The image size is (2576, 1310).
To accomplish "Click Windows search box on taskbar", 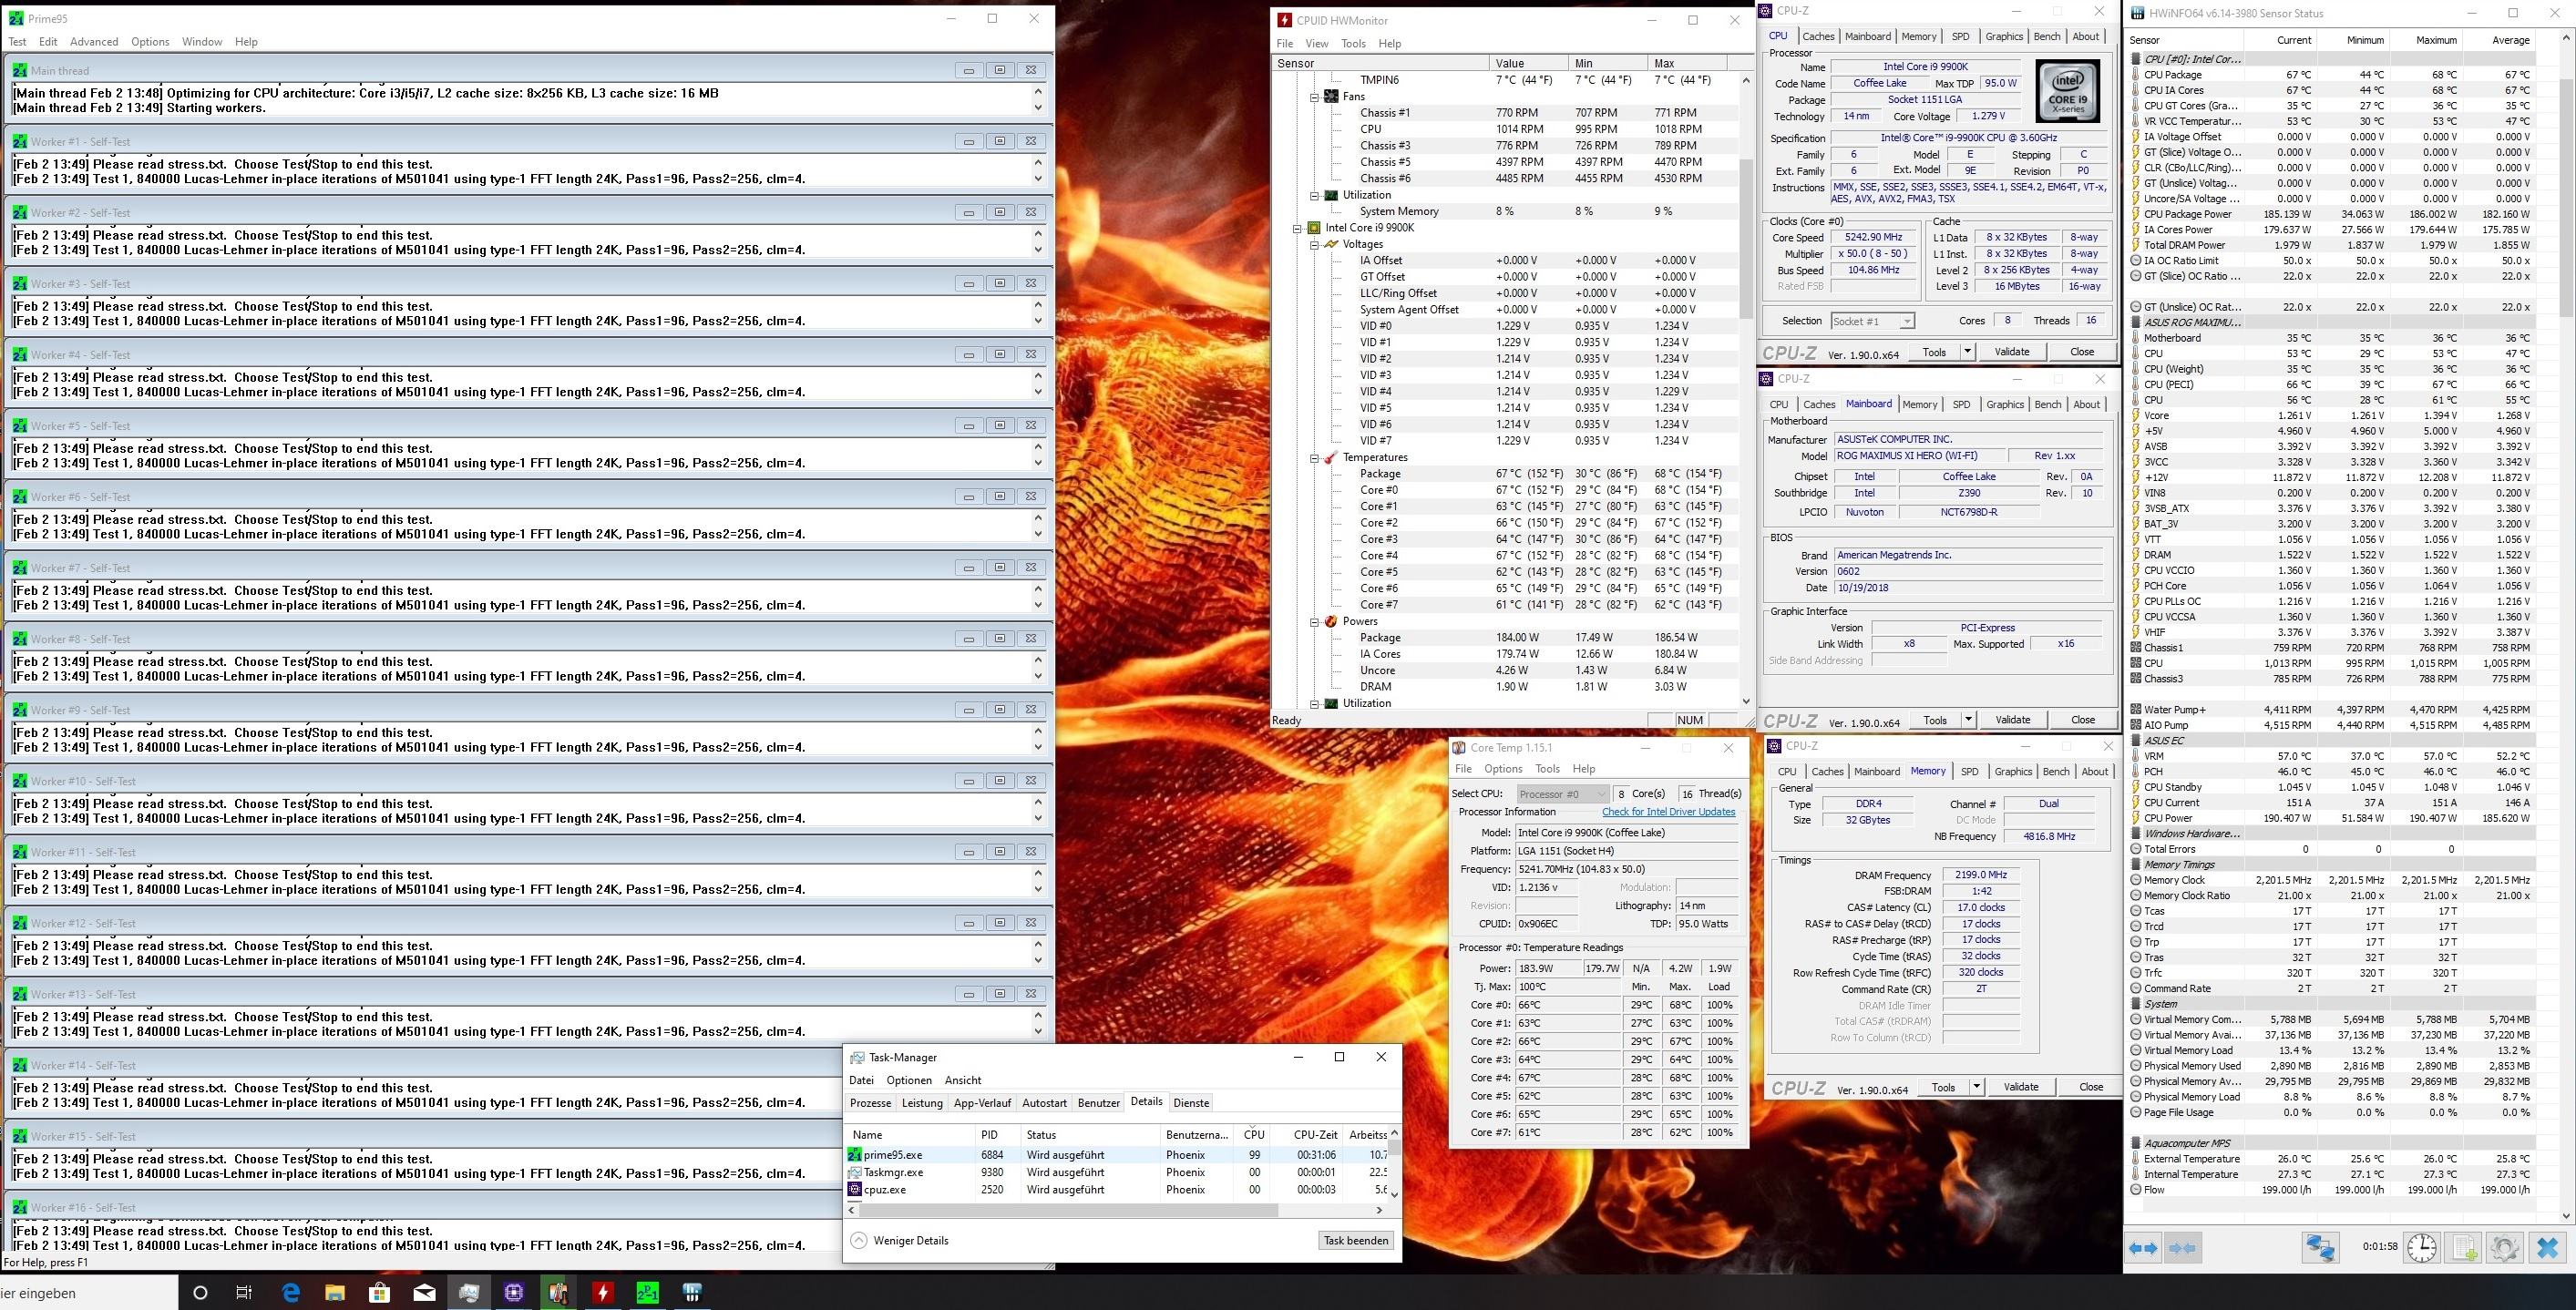I will coord(88,1293).
